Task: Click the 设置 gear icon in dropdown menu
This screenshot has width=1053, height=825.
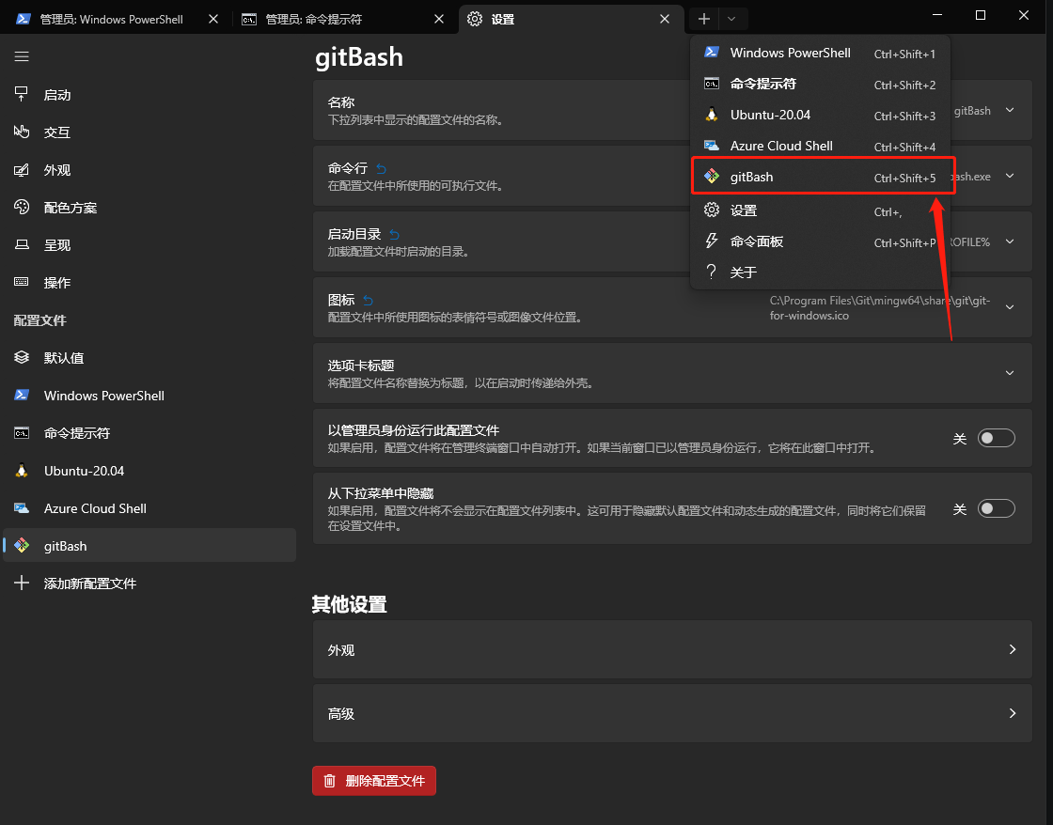Action: 711,210
